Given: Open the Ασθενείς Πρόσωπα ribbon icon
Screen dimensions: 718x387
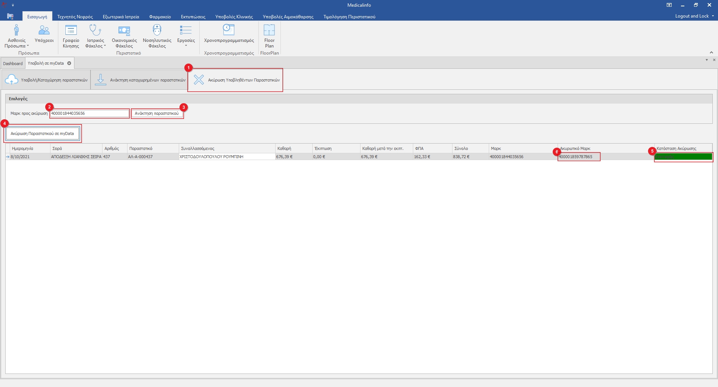Looking at the screenshot, I should (x=16, y=36).
